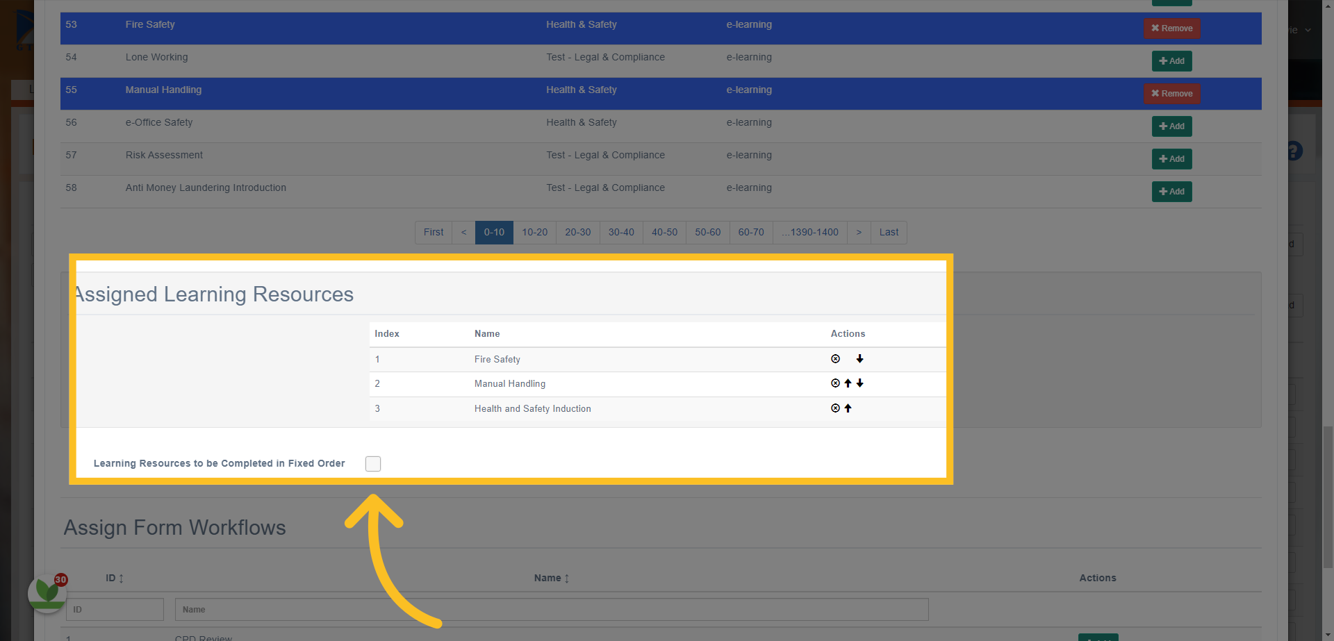Viewport: 1334px width, 641px height.
Task: Select the 60-70 pagination page
Action: [x=751, y=233]
